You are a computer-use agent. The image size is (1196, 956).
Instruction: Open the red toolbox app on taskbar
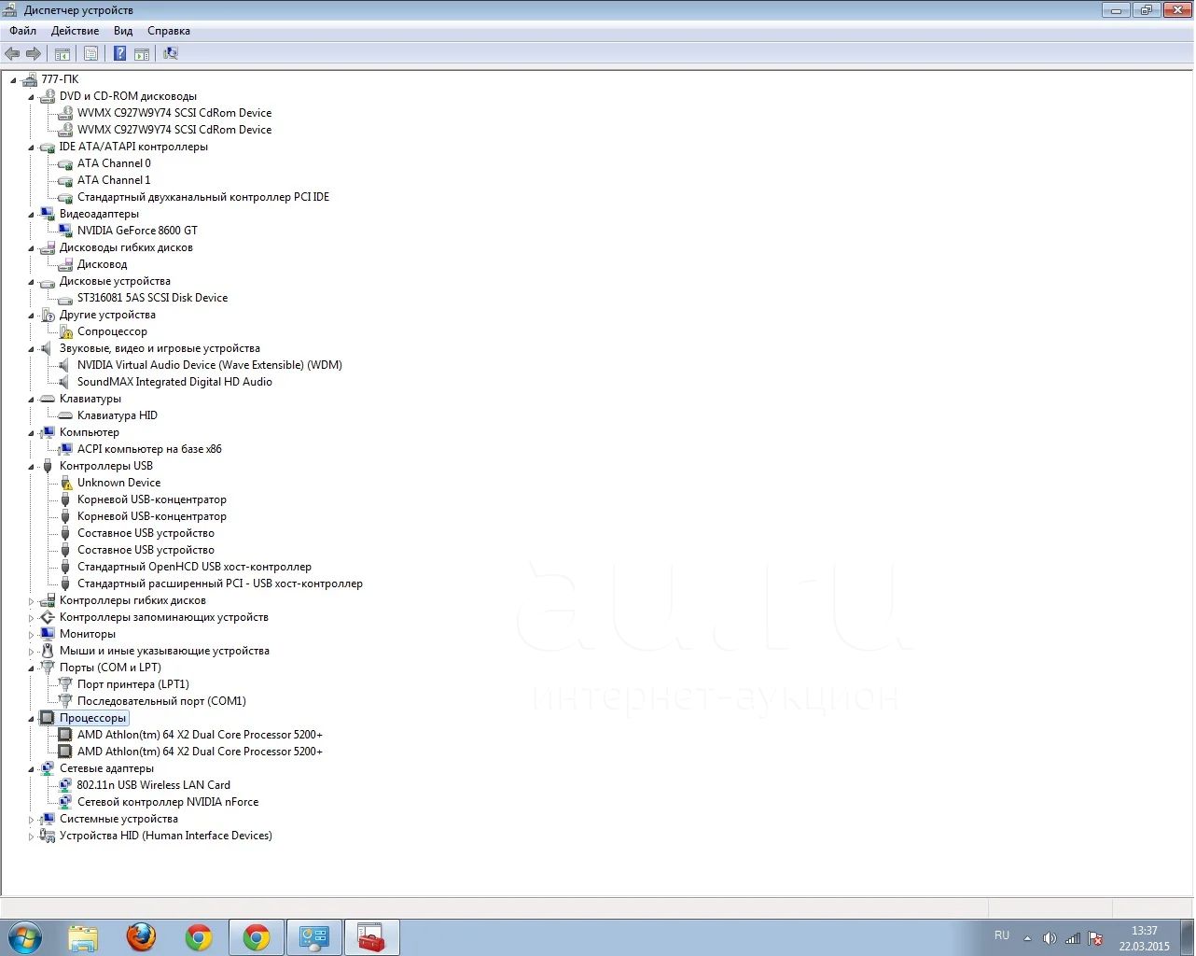click(372, 937)
